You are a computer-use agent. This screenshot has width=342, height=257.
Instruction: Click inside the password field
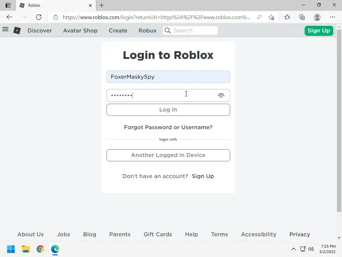point(168,95)
